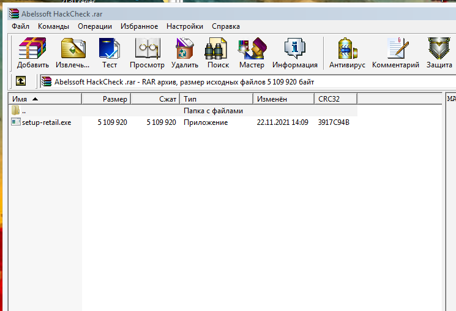Viewport: 456px width, 311px height.
Task: Click the 'Папка с файлами' type cell
Action: click(213, 111)
